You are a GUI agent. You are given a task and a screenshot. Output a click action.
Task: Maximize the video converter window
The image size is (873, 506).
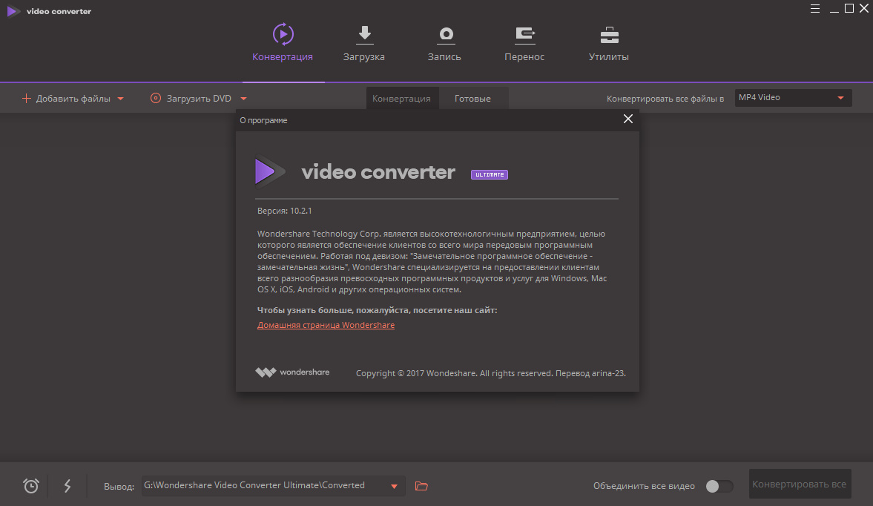tap(849, 8)
